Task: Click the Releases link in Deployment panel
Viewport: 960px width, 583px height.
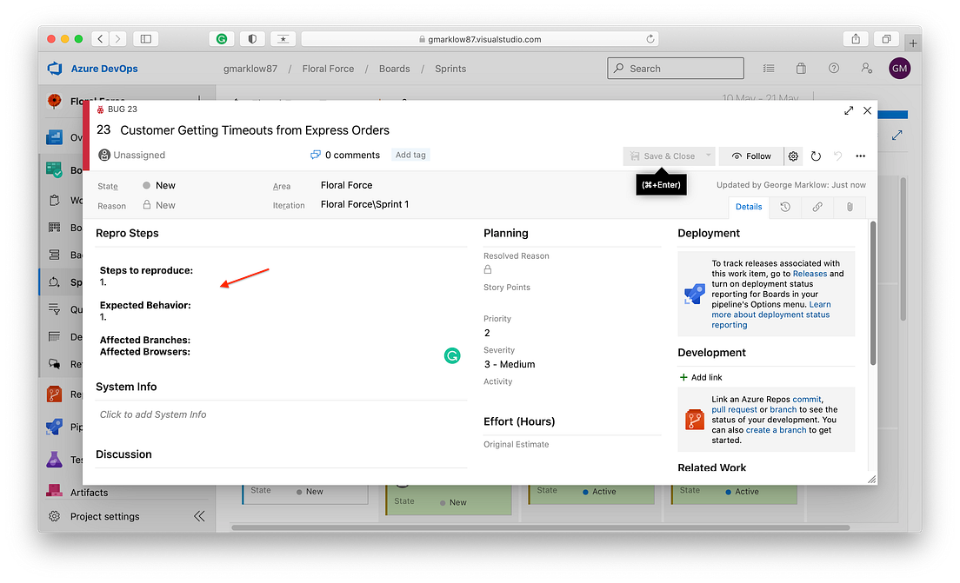Action: point(808,272)
